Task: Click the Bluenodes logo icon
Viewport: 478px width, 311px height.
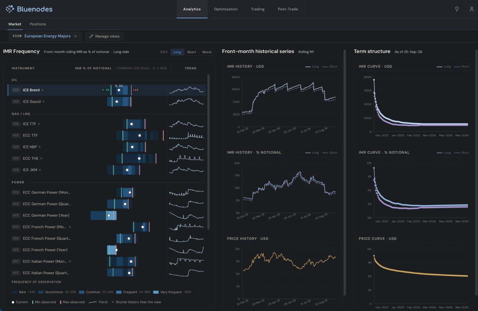Action: [10, 9]
